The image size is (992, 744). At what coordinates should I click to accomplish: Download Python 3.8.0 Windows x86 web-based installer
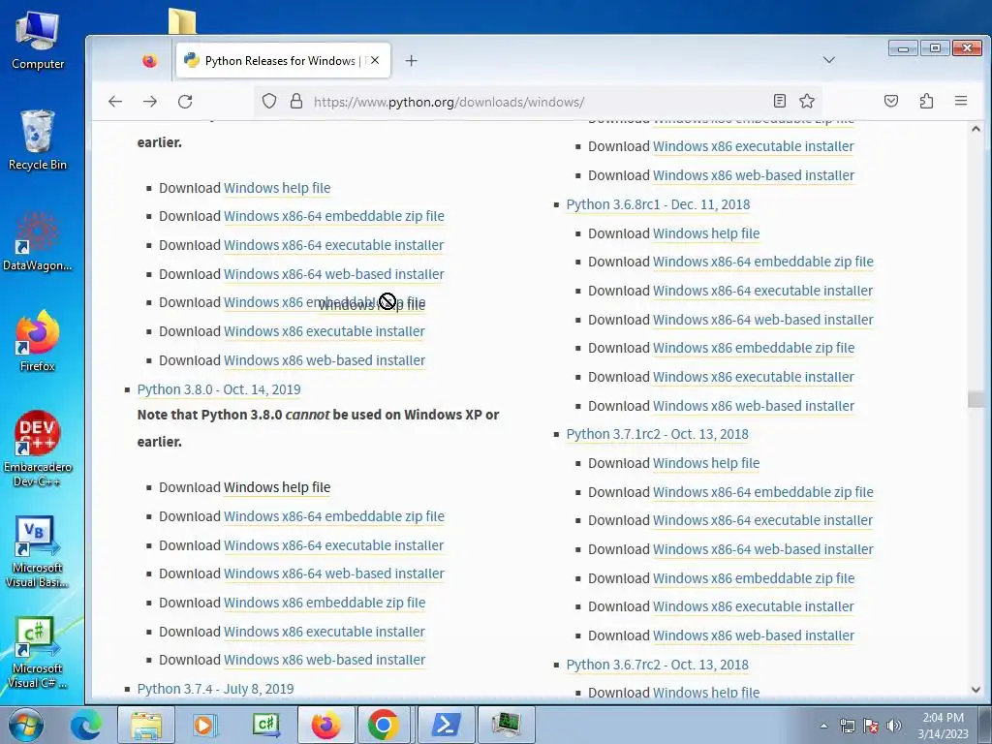tap(325, 659)
